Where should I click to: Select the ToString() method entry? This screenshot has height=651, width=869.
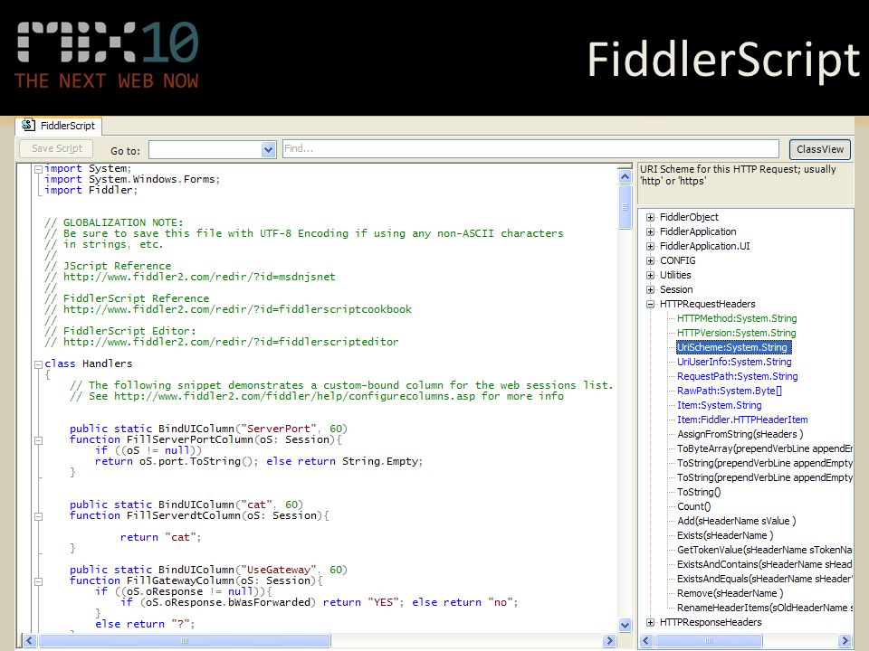(698, 492)
